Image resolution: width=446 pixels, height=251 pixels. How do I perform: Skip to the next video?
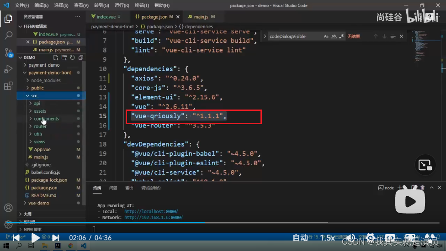pyautogui.click(x=56, y=238)
